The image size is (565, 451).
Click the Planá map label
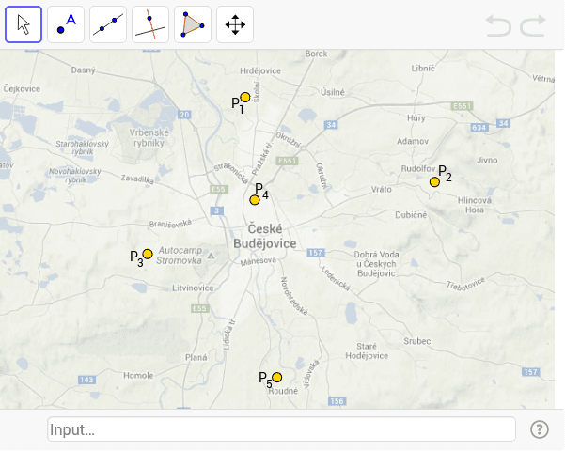[x=196, y=357]
